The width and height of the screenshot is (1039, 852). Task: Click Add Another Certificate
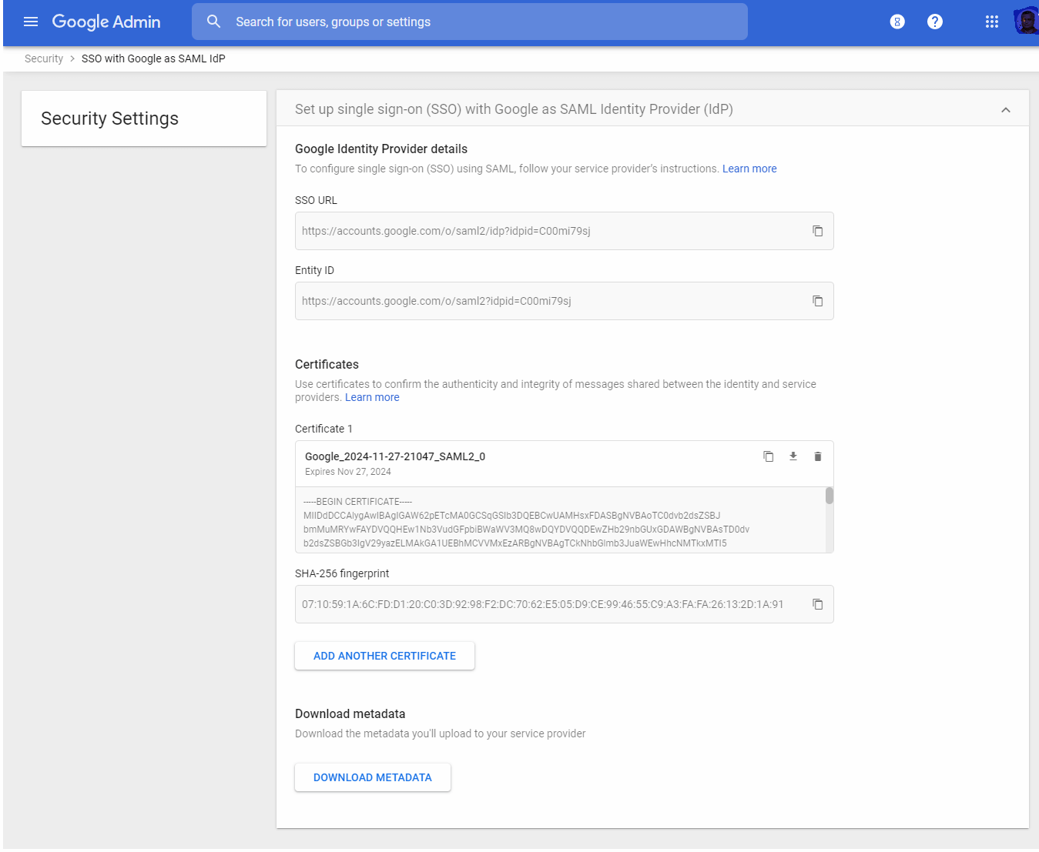[x=384, y=656]
